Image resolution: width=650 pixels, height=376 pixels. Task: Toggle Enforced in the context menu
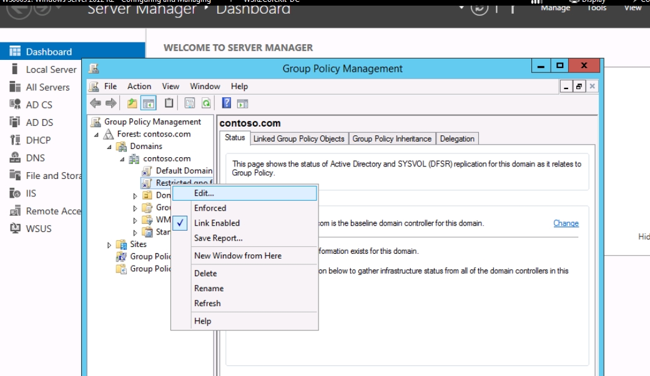[245, 208]
